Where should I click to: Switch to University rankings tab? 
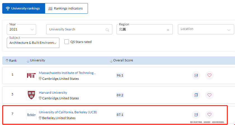pos(24,8)
